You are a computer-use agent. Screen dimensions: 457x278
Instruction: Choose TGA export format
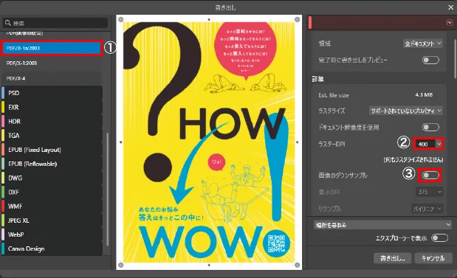tap(52, 136)
